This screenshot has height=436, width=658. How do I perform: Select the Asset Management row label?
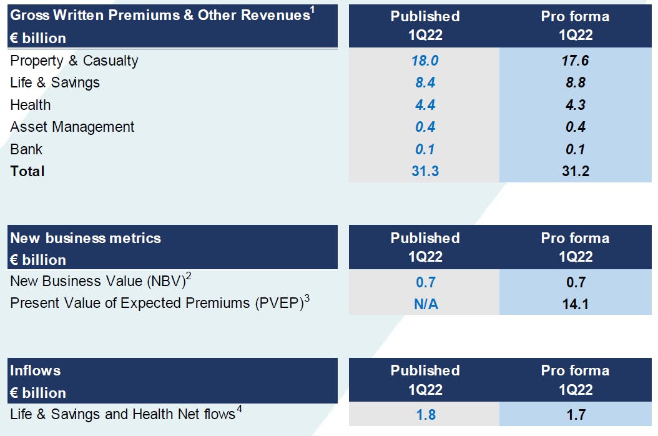pyautogui.click(x=72, y=127)
